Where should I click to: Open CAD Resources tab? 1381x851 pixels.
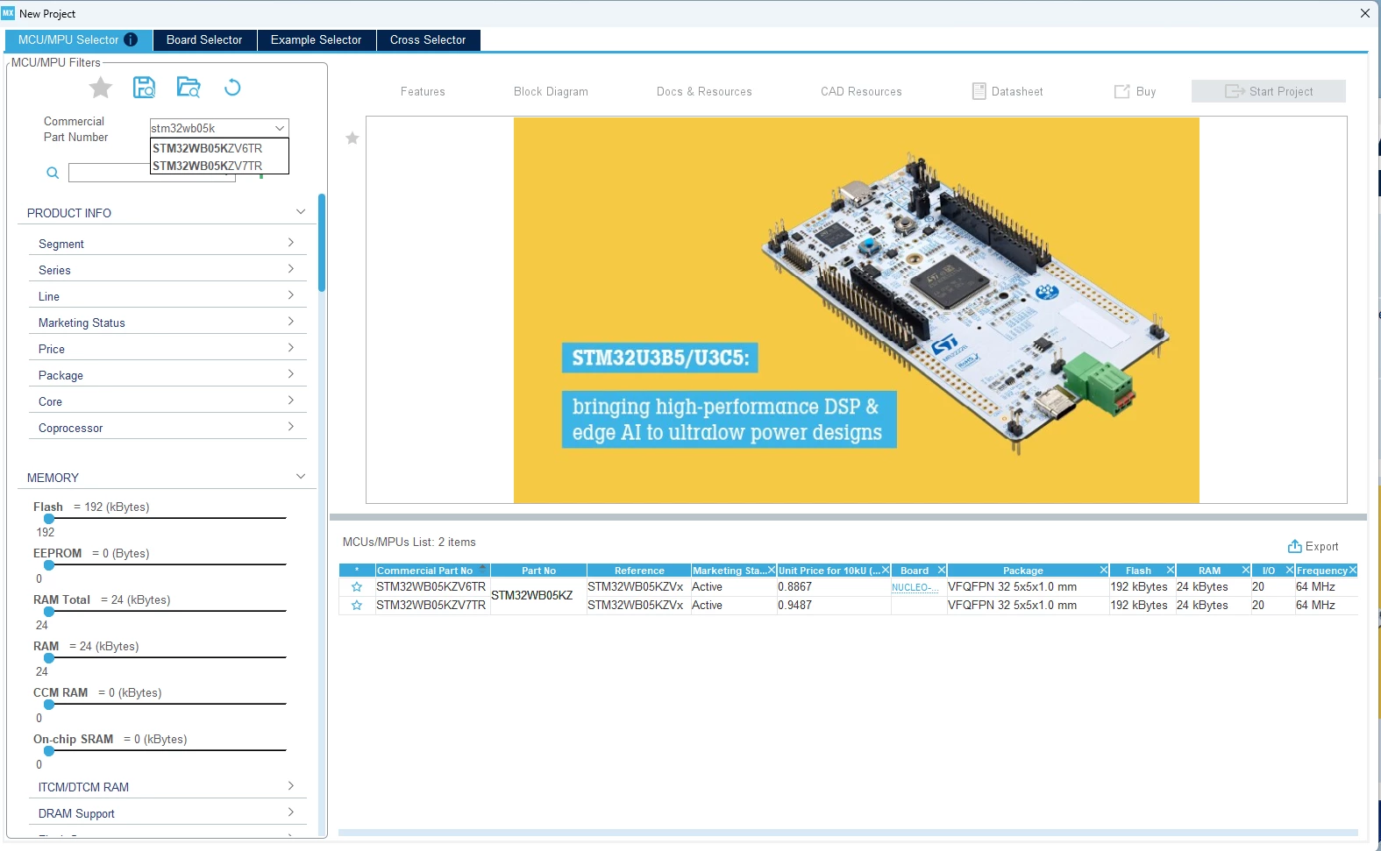tap(861, 91)
